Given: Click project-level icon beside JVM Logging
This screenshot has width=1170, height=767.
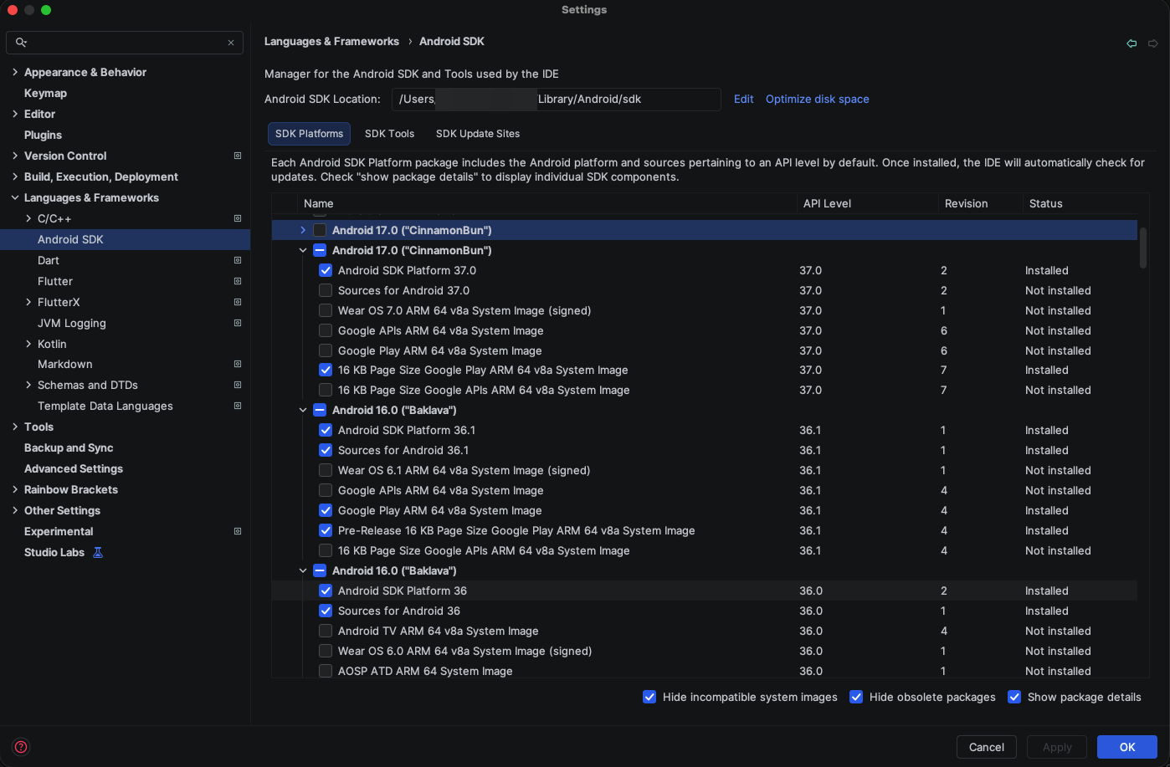Looking at the screenshot, I should [238, 323].
